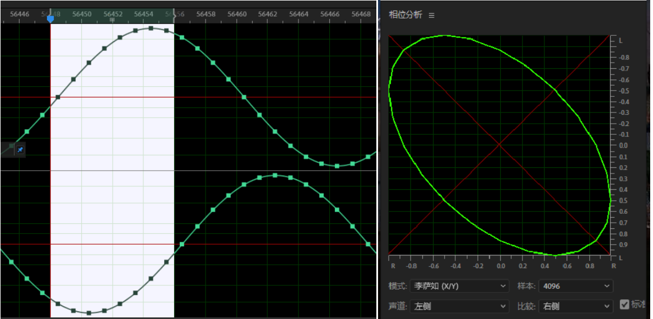Click the blue playhead marker on the ruler

[x=50, y=18]
